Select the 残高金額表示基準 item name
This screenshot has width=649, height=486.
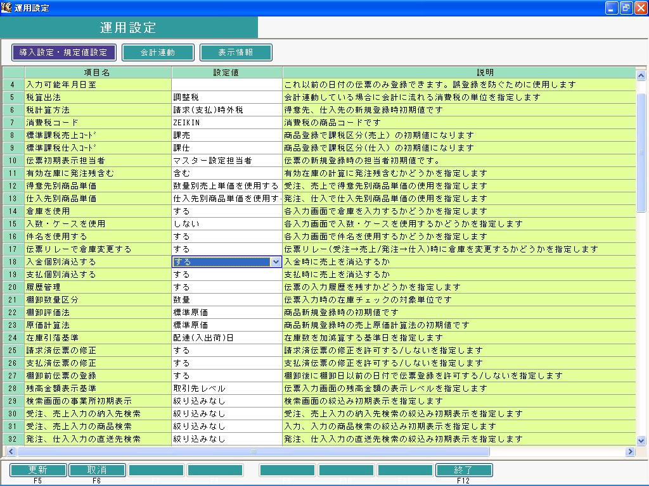[98, 389]
